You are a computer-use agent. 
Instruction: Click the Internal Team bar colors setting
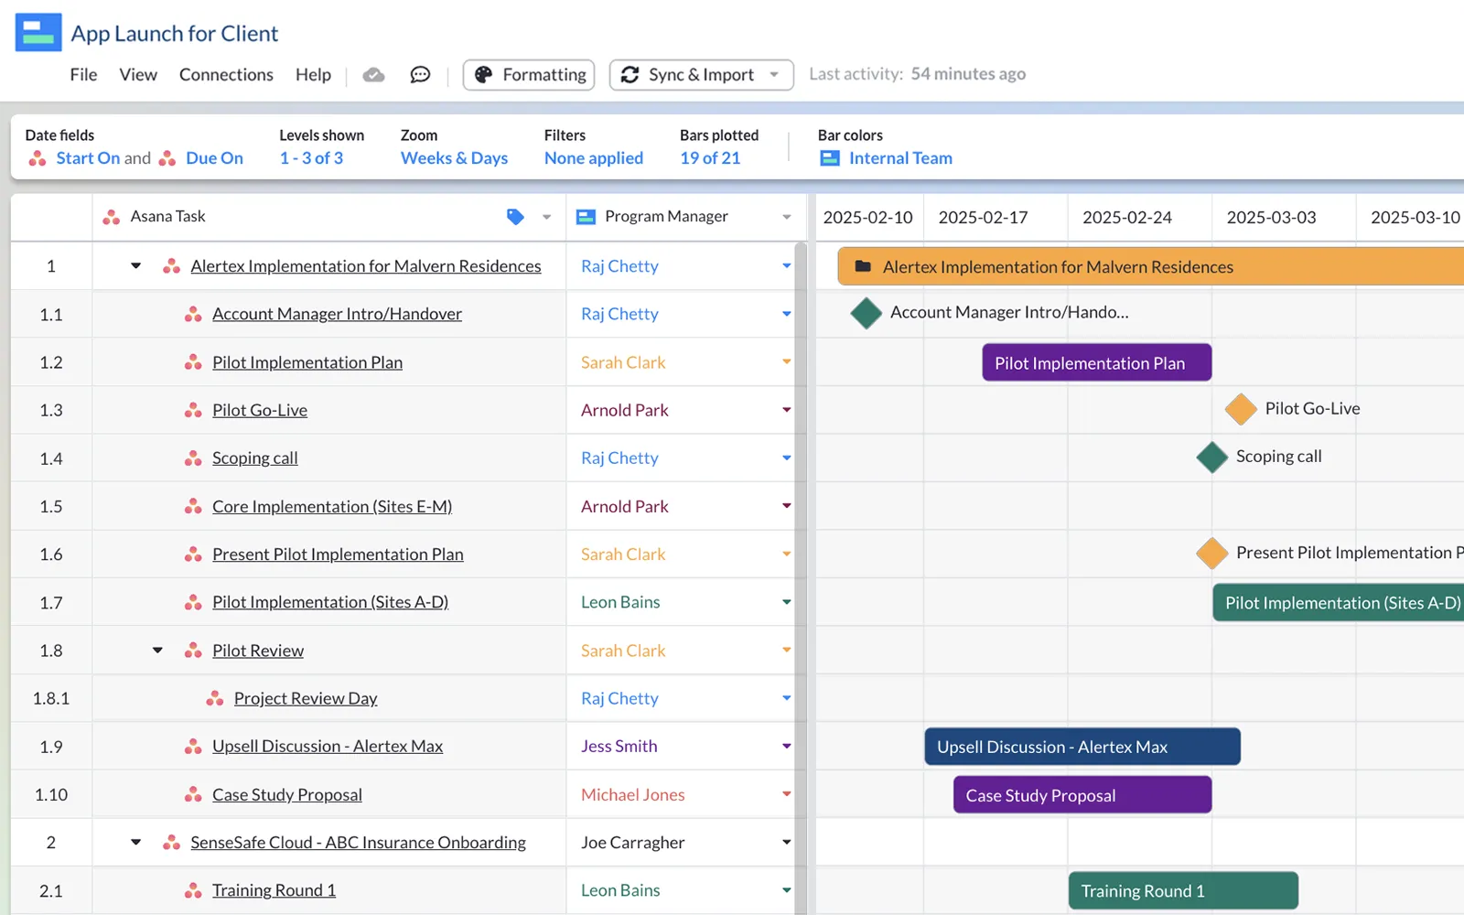[x=899, y=158]
